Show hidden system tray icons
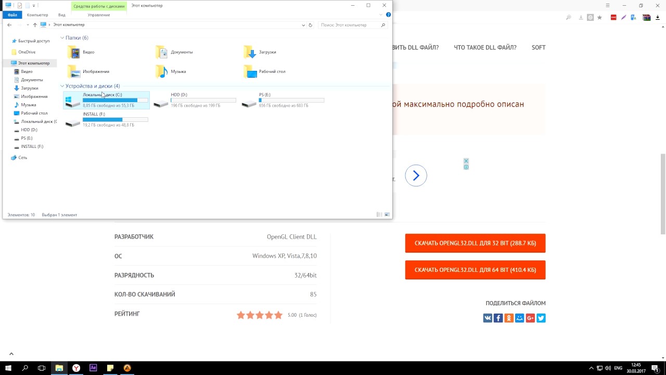The image size is (666, 375). click(x=591, y=368)
